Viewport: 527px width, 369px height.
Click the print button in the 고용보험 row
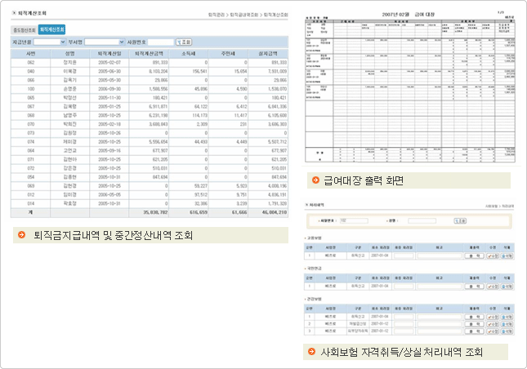click(x=472, y=254)
